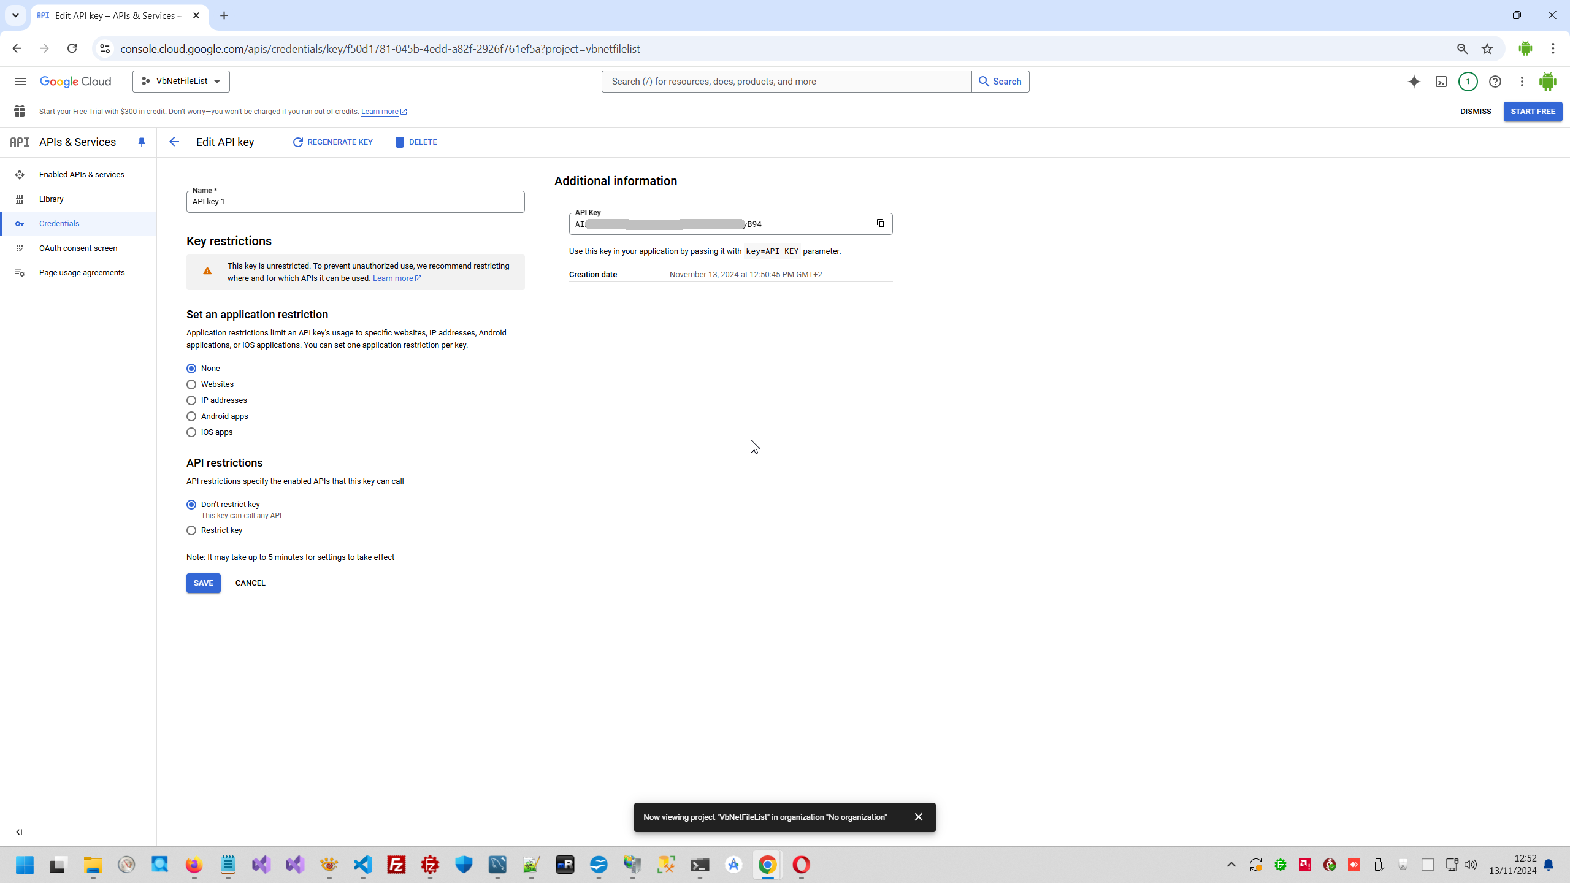Select Websites application restriction
The image size is (1570, 883).
coord(191,384)
